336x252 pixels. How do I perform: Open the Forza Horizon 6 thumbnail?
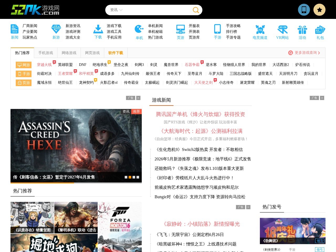point(120,227)
